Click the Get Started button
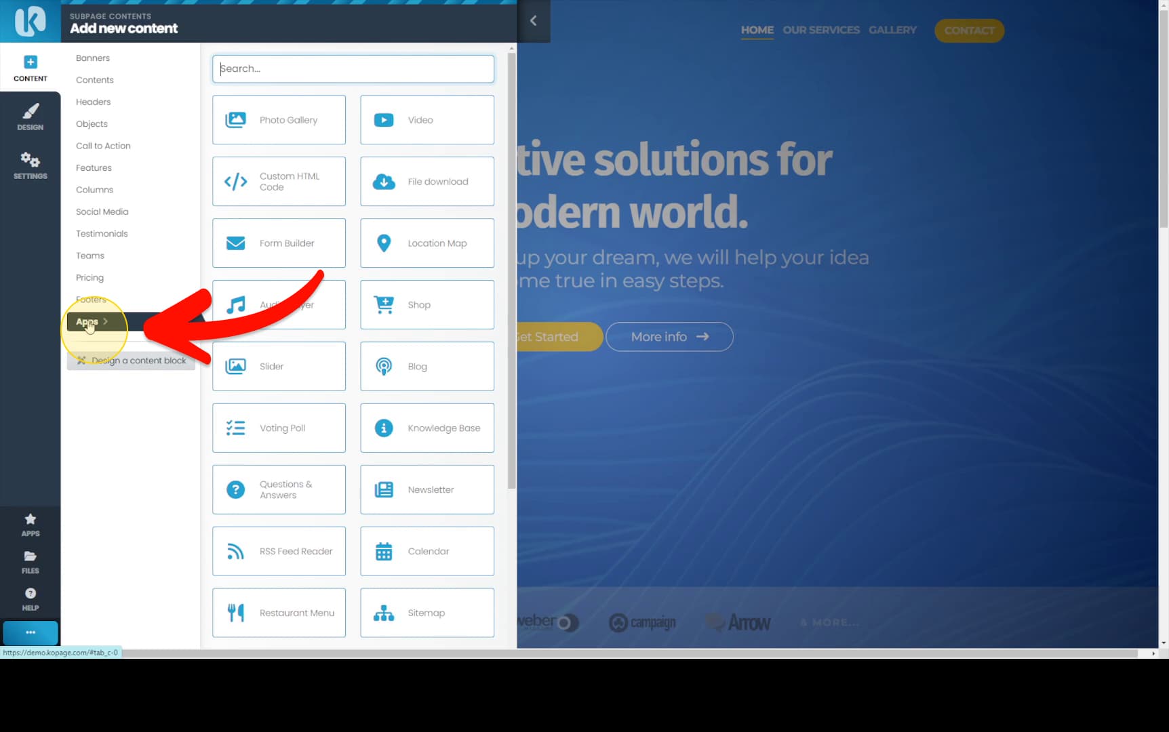 click(559, 337)
